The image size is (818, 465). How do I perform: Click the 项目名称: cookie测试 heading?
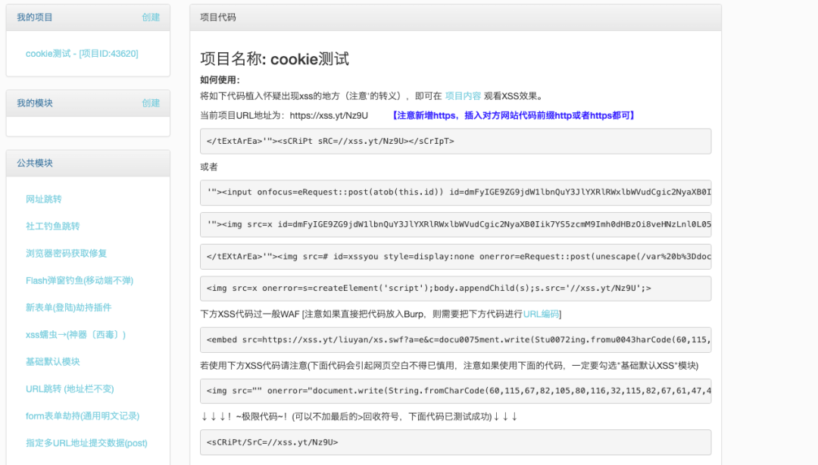[274, 59]
